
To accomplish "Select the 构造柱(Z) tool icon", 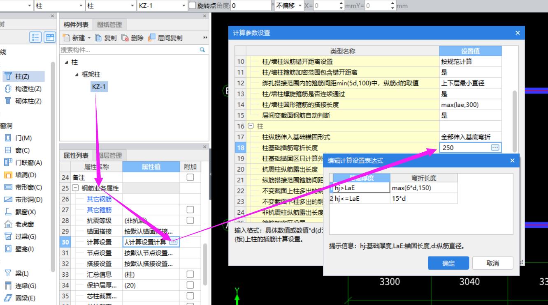I will [8, 89].
